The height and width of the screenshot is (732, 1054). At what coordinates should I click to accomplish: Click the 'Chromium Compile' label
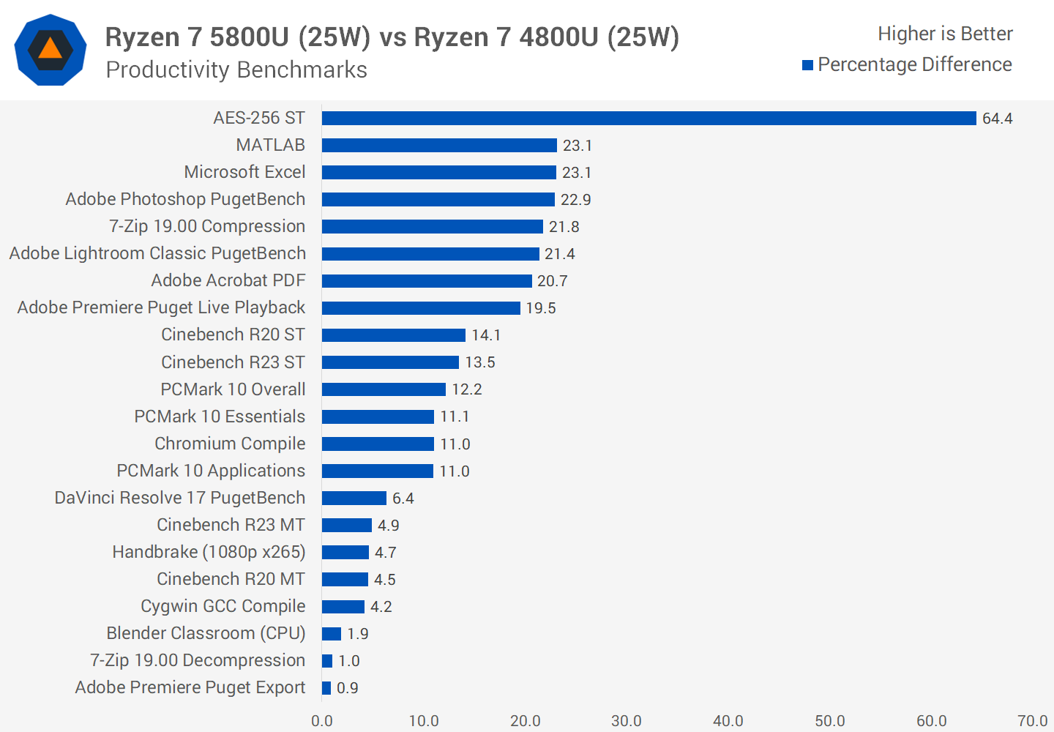point(230,444)
